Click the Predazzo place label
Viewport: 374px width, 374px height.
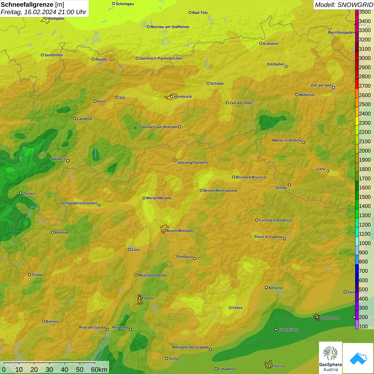[185, 256]
